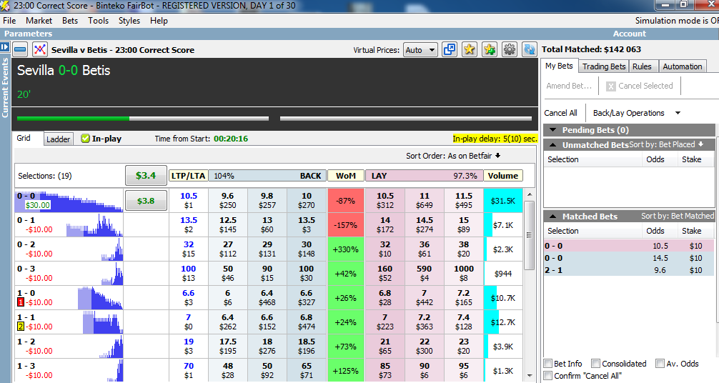Click lay price 10.5 $312 on 0 - 0
Image resolution: width=719 pixels, height=383 pixels.
coord(385,201)
